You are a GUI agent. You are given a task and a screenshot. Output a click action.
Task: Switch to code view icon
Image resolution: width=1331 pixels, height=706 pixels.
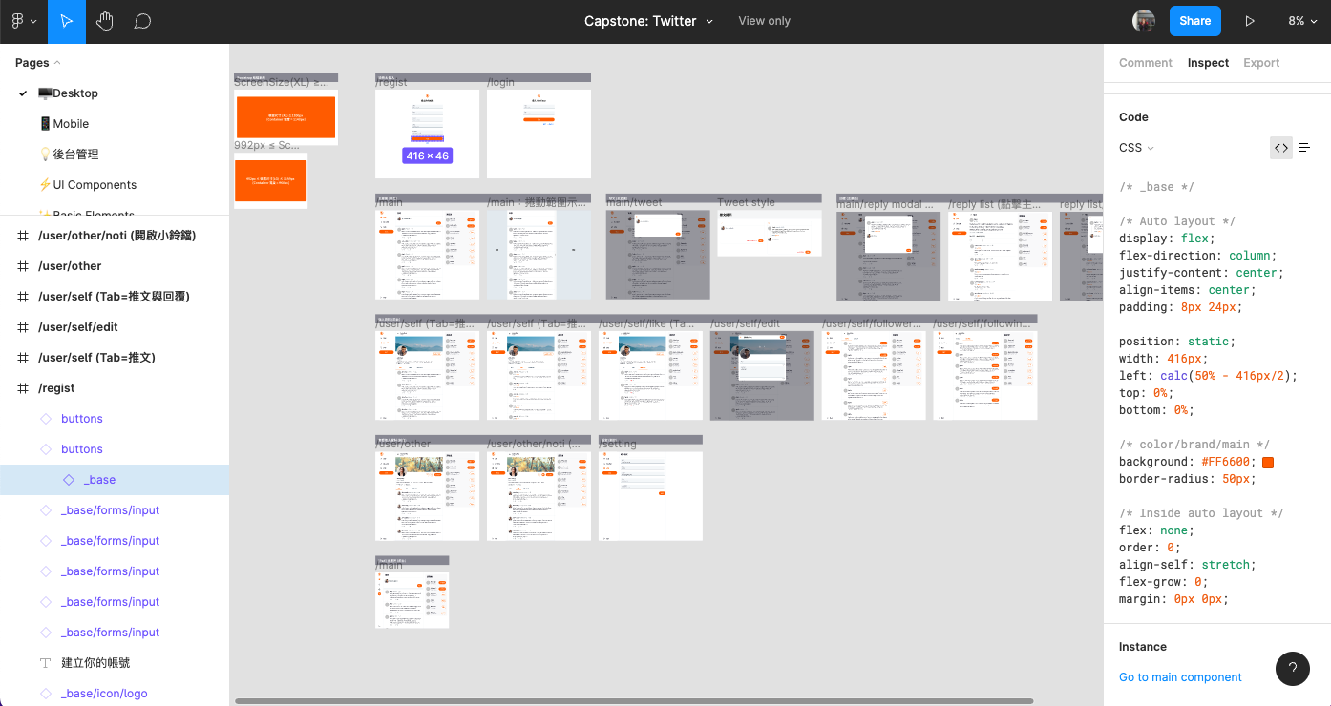[x=1280, y=148]
